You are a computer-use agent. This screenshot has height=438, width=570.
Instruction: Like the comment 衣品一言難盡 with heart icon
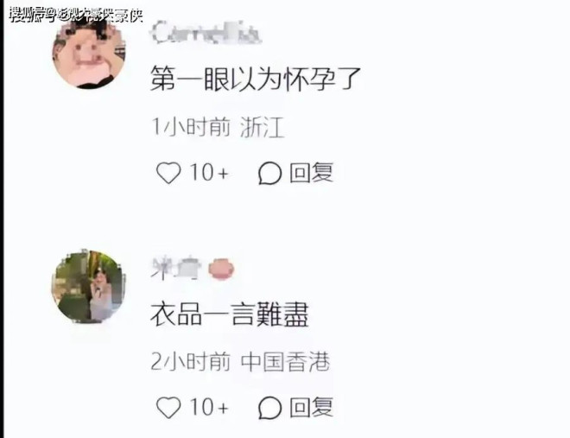point(168,407)
